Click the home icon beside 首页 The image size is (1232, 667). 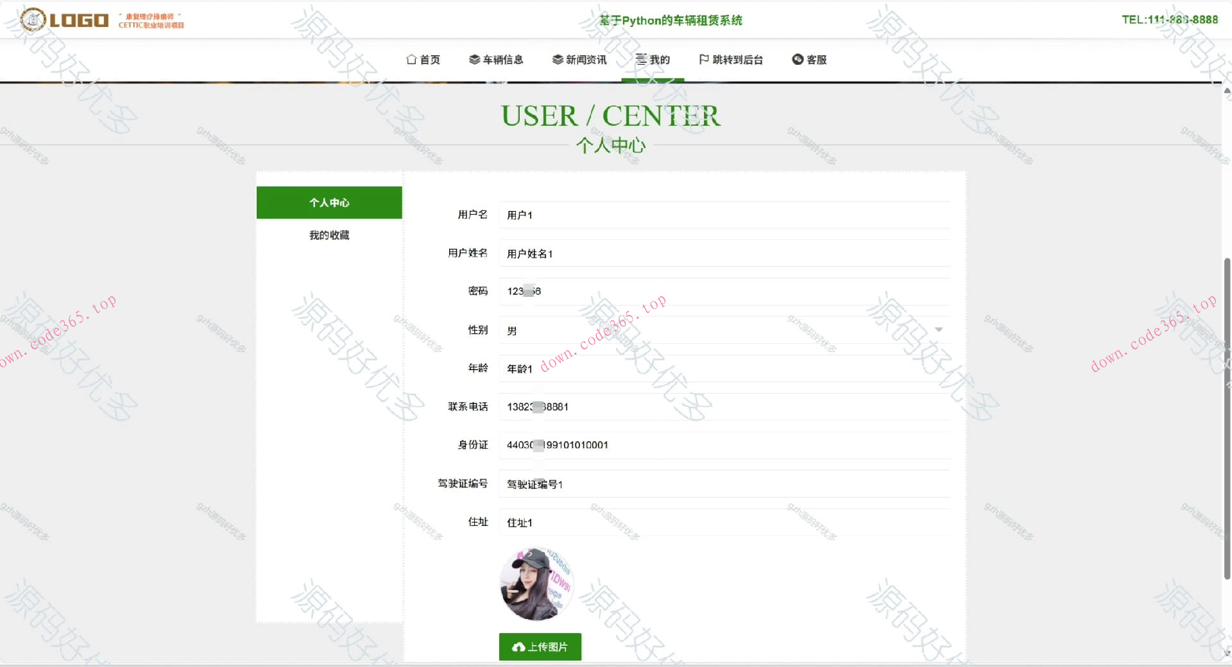point(411,60)
